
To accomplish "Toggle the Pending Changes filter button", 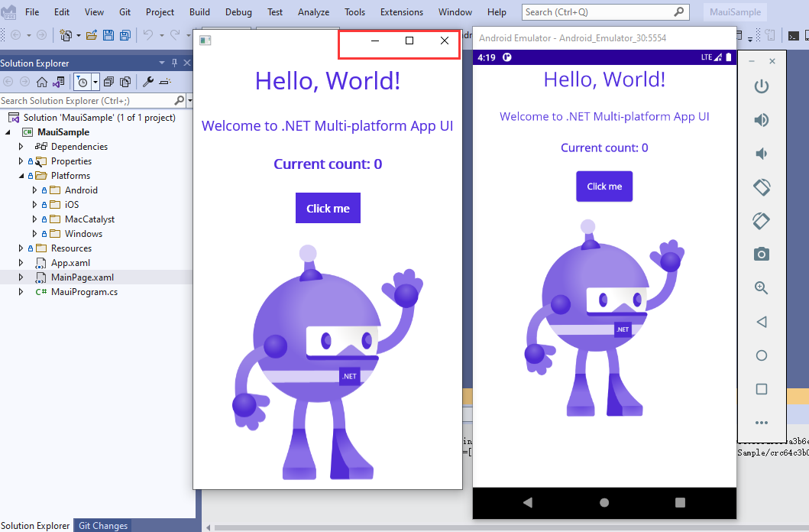I will 83,82.
